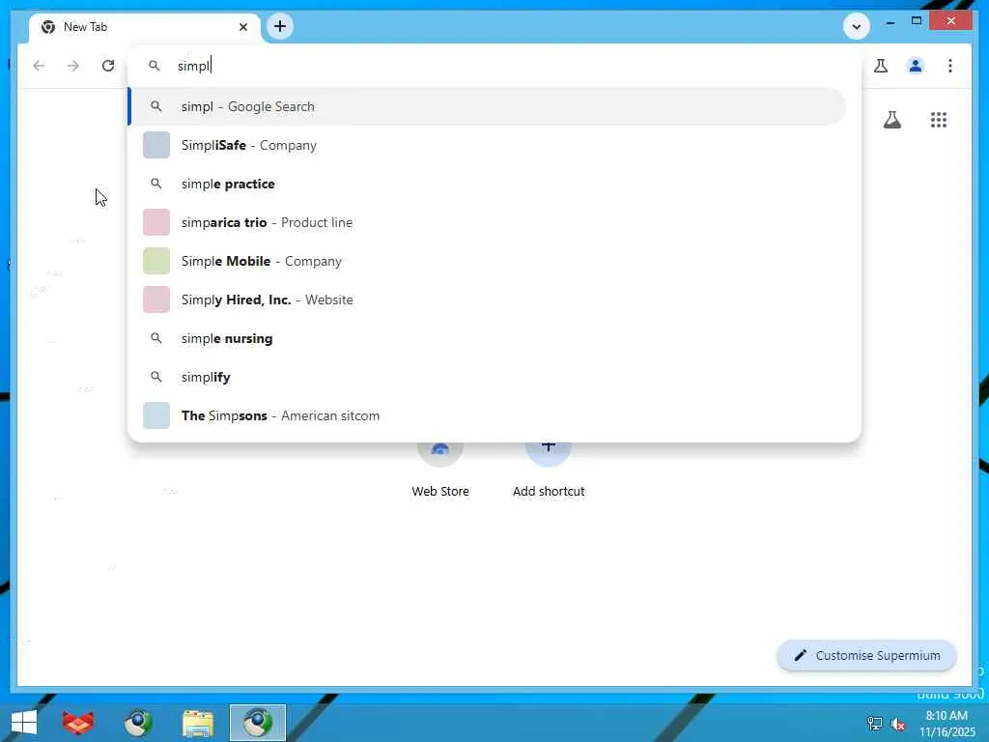This screenshot has height=742, width=989.
Task: Close the New Tab tab
Action: tap(242, 27)
